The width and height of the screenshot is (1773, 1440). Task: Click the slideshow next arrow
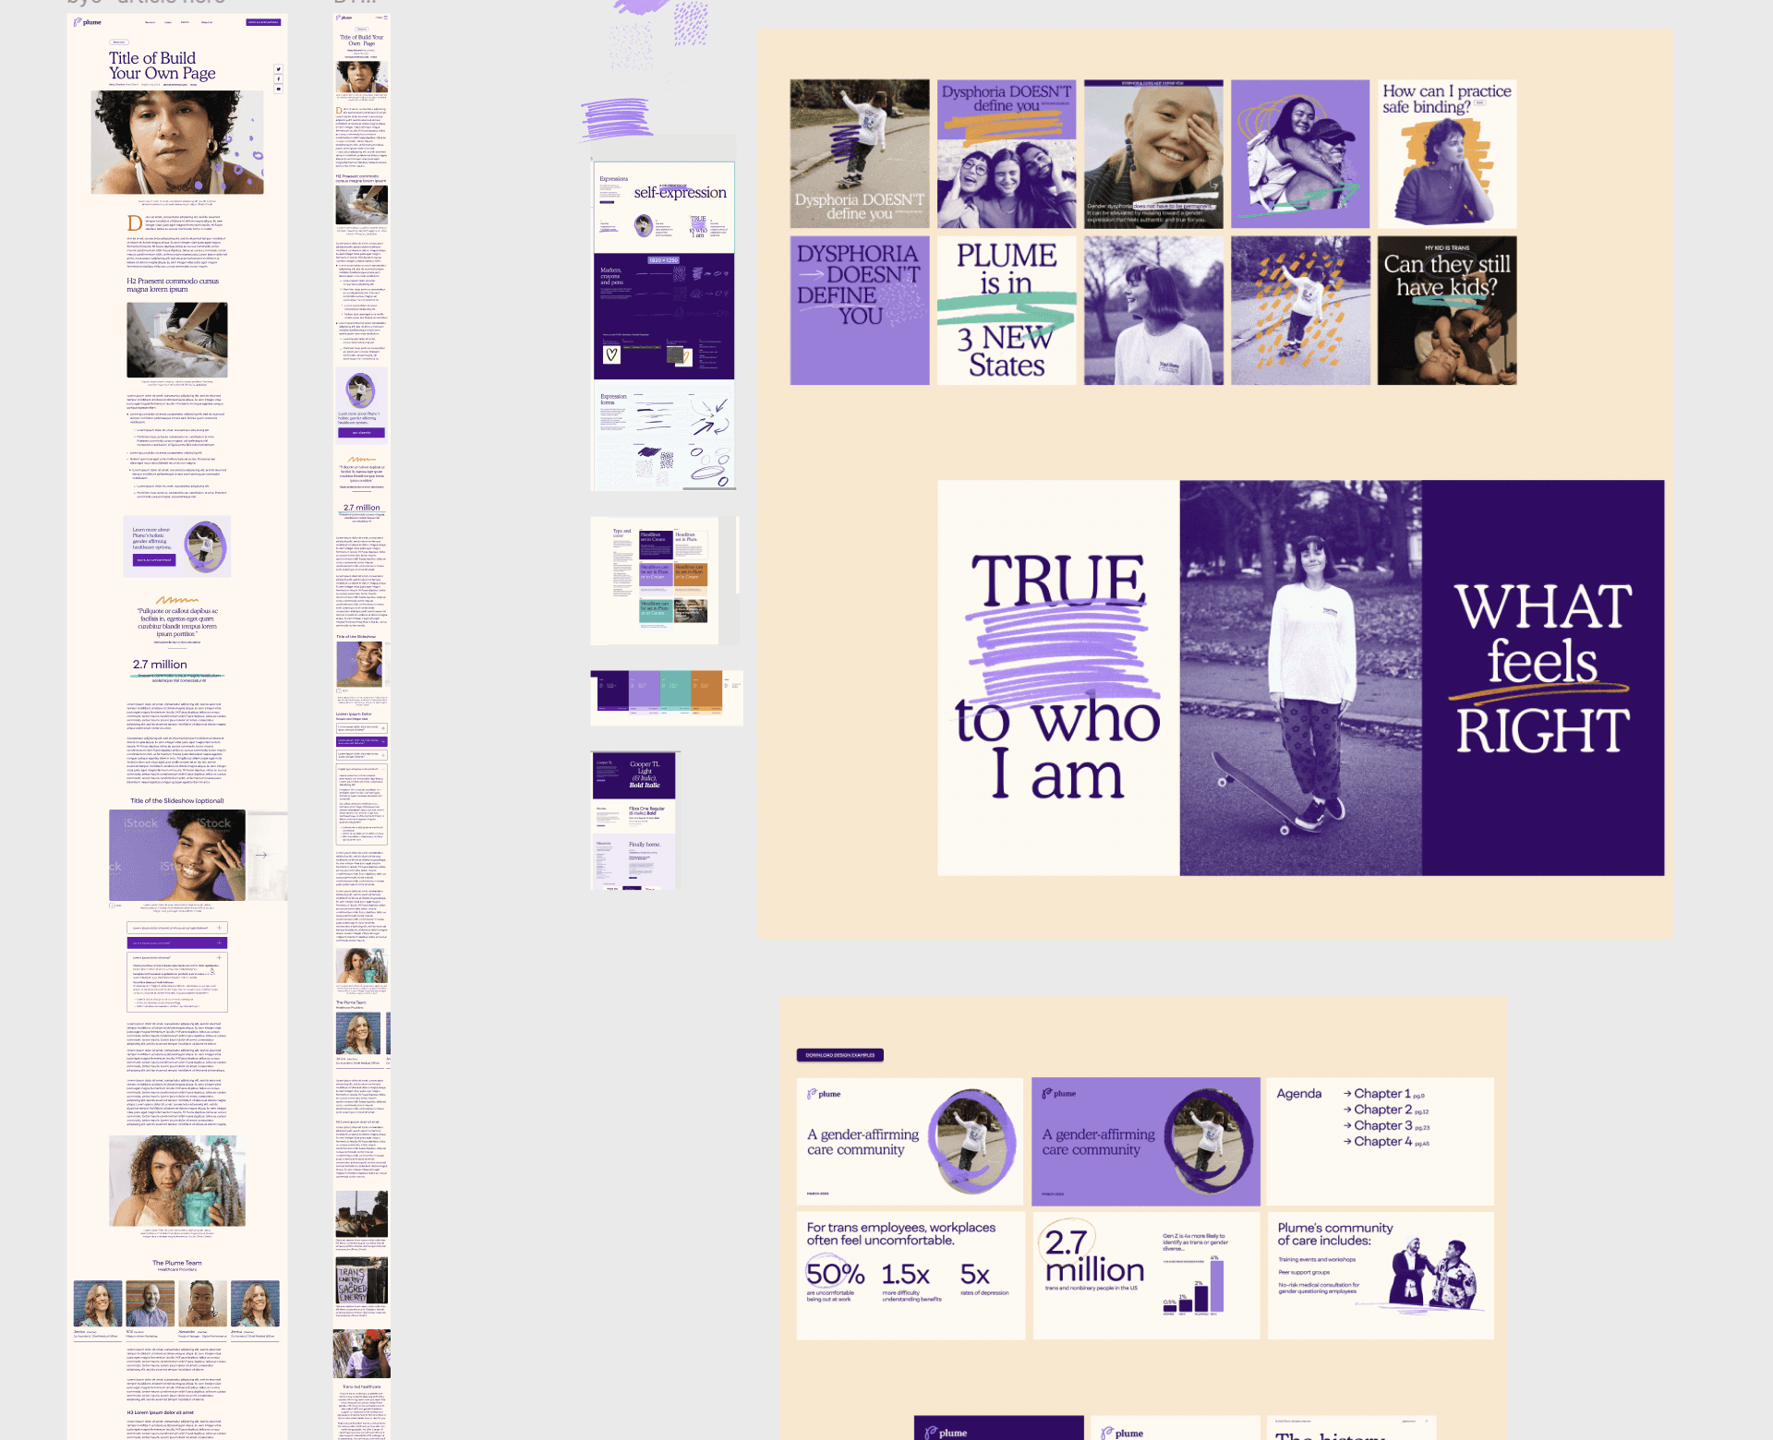point(261,855)
